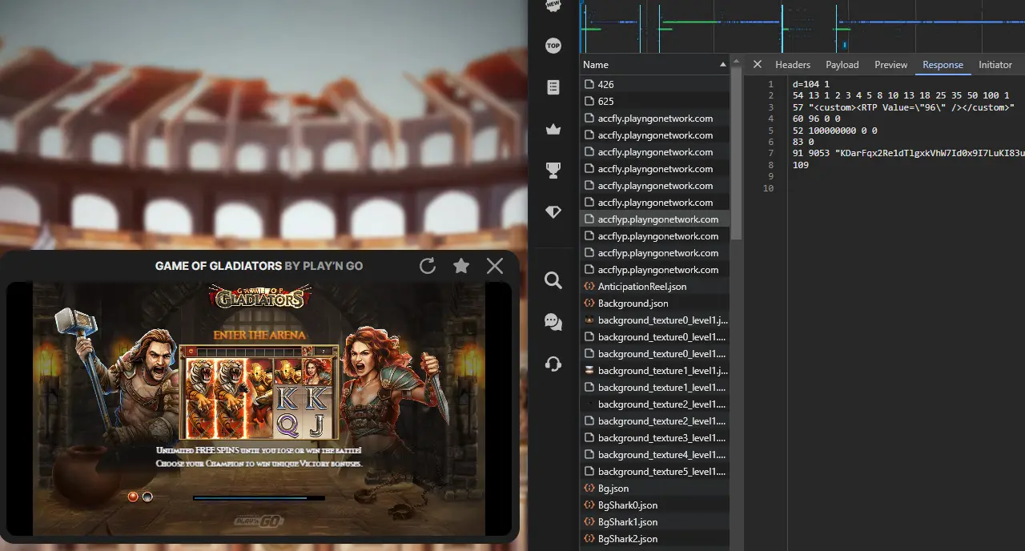
Task: Select the Response tab
Action: 943,65
